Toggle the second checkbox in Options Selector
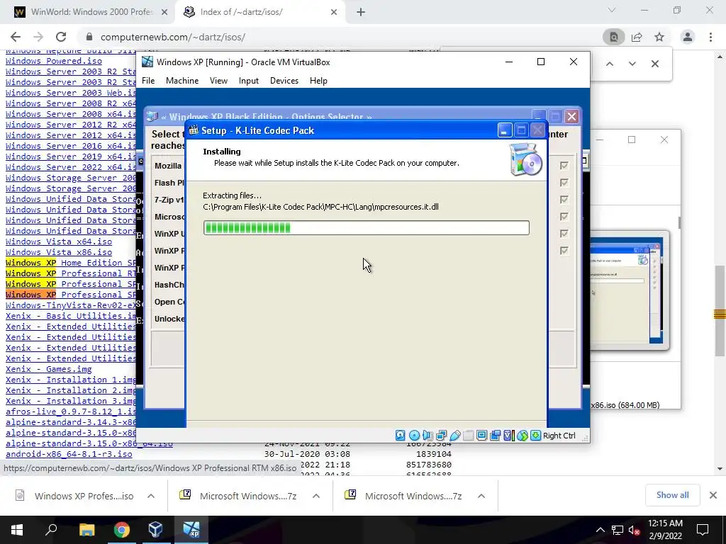The height and width of the screenshot is (544, 726). click(564, 183)
